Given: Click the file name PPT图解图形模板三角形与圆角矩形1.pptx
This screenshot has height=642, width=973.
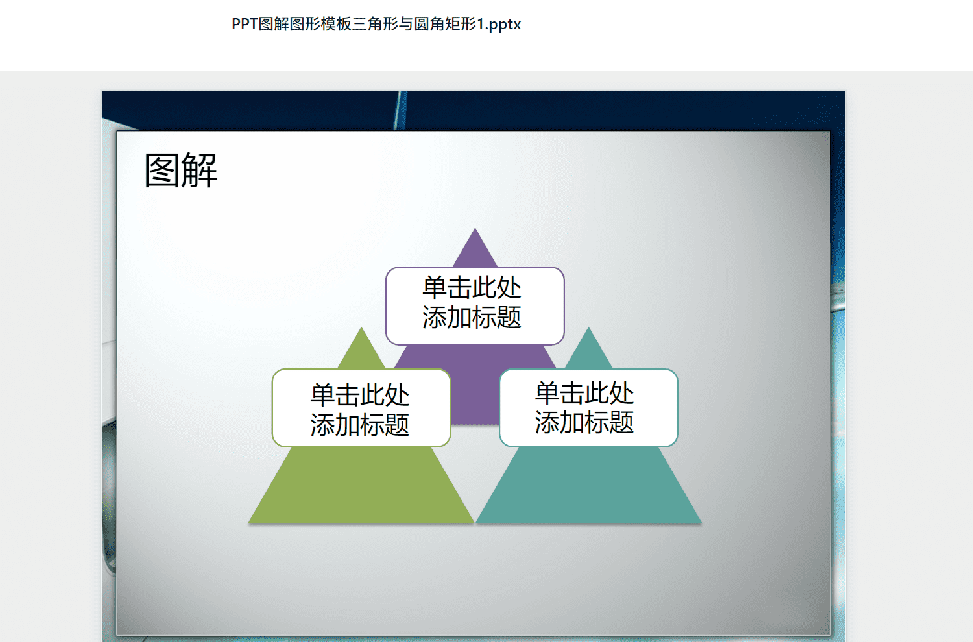Looking at the screenshot, I should pos(376,24).
